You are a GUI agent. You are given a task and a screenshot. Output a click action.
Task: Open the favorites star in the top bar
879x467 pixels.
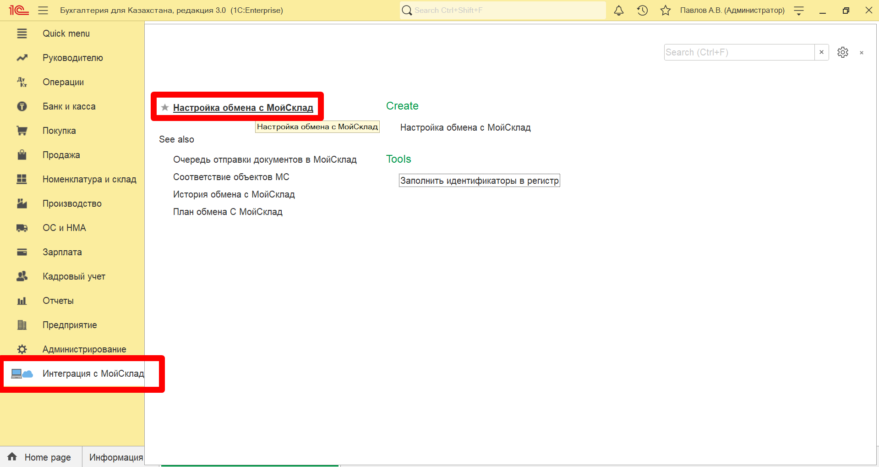click(x=666, y=10)
